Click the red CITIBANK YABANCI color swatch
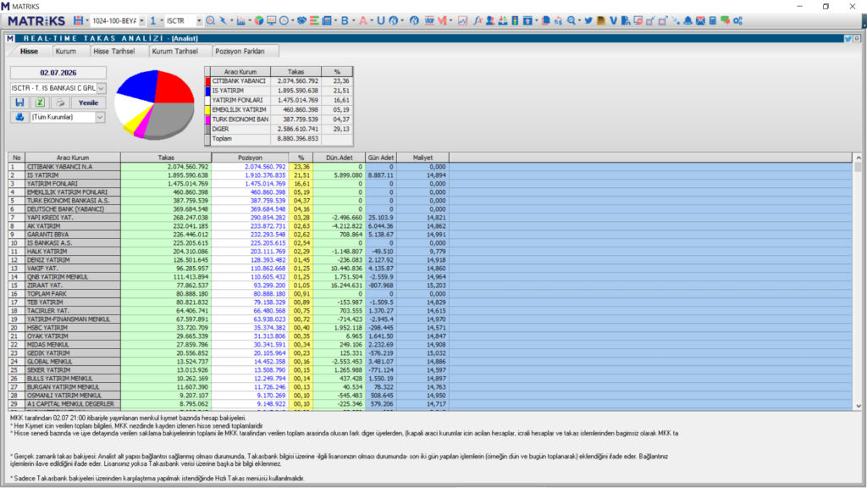Screen dimensions: 867x488 [208, 80]
